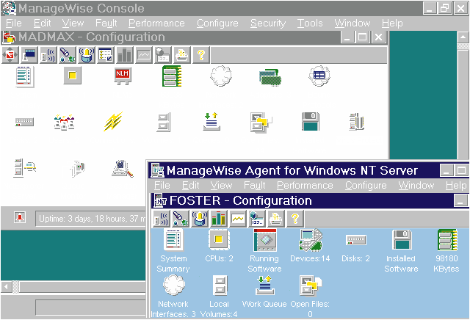470x320 pixels.
Task: Click the green memory board icon in MADMAX
Action: (172, 77)
